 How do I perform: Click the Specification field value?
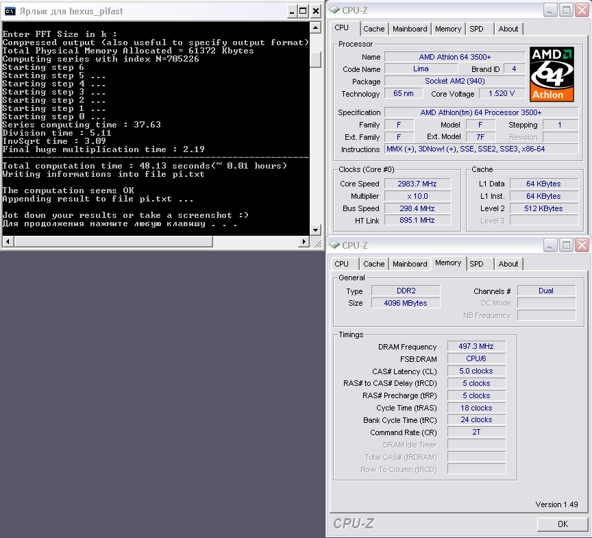(x=481, y=112)
